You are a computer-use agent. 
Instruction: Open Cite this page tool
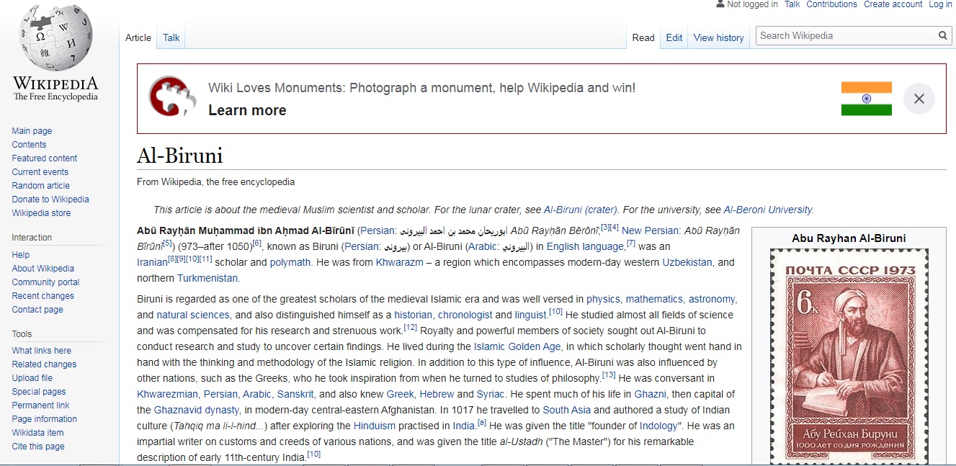point(38,447)
